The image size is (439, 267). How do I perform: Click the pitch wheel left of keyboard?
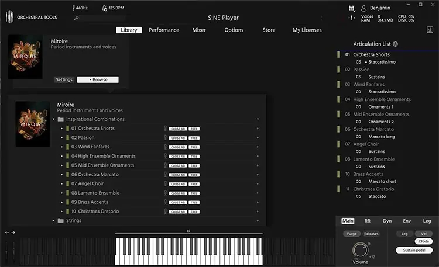click(x=6, y=252)
